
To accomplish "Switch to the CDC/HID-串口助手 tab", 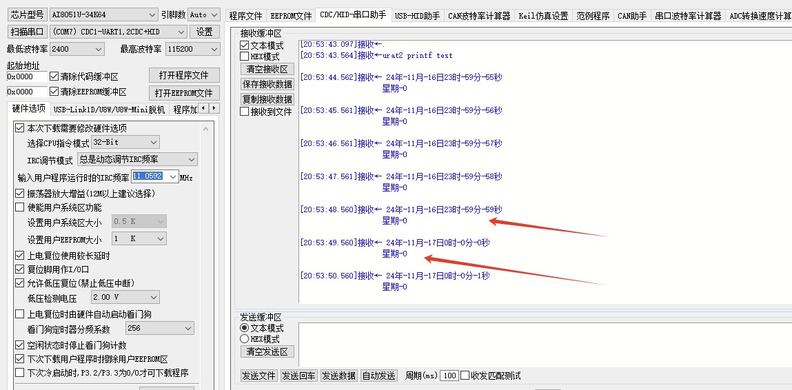I will coord(353,15).
